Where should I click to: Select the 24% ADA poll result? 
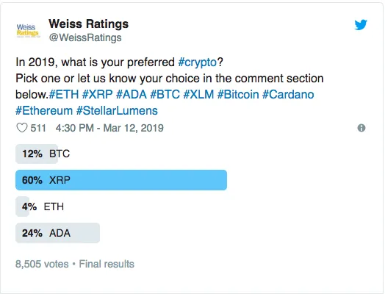coord(58,233)
